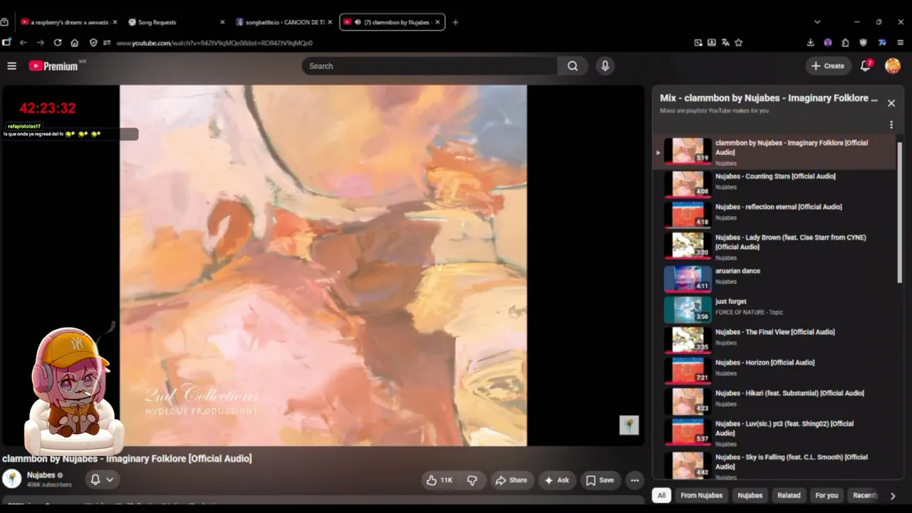Expand the notification bell subscription dropdown

coord(102,480)
